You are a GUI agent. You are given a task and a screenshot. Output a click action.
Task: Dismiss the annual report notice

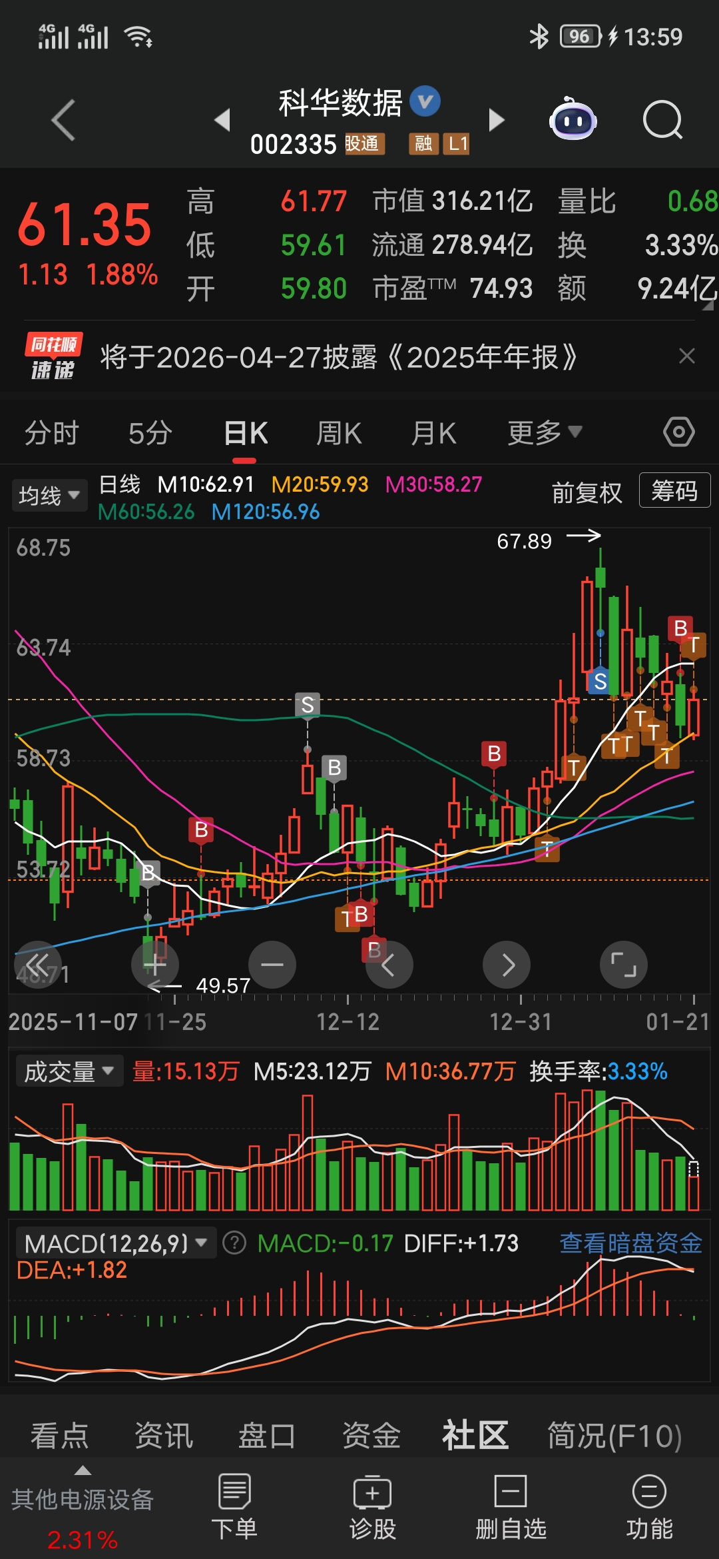(x=687, y=356)
